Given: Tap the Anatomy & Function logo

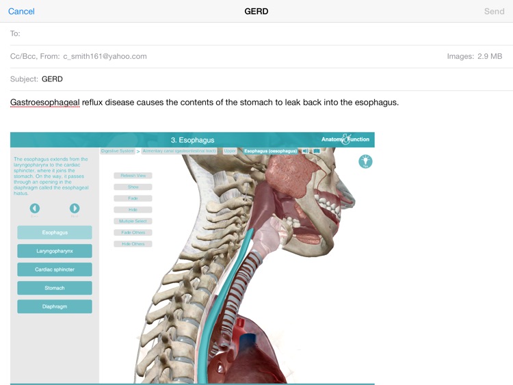Looking at the screenshot, I should point(345,140).
